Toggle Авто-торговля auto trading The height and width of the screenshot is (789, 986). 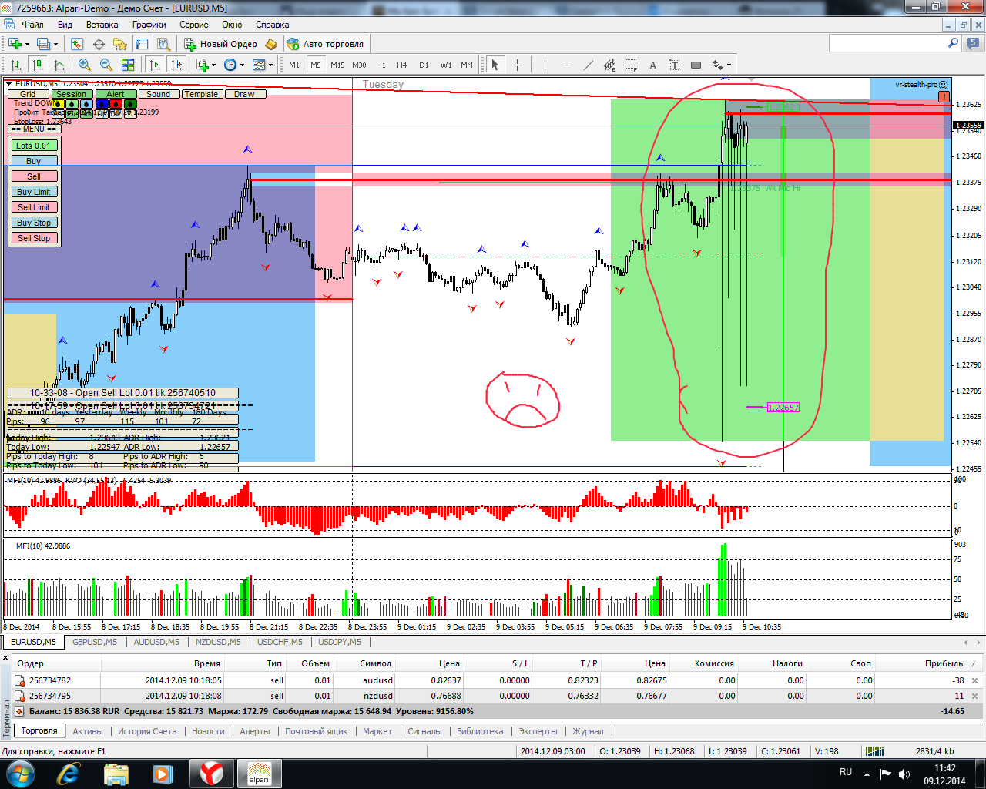(326, 44)
